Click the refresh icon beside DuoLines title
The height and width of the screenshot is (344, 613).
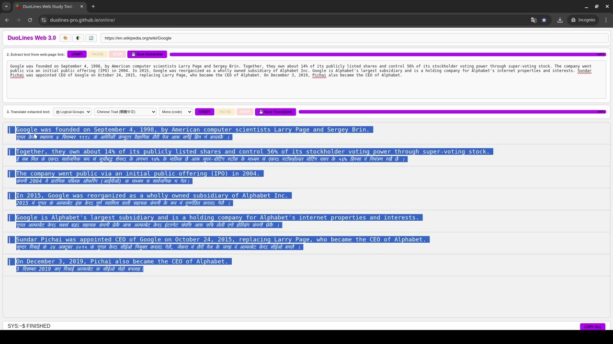(x=91, y=38)
